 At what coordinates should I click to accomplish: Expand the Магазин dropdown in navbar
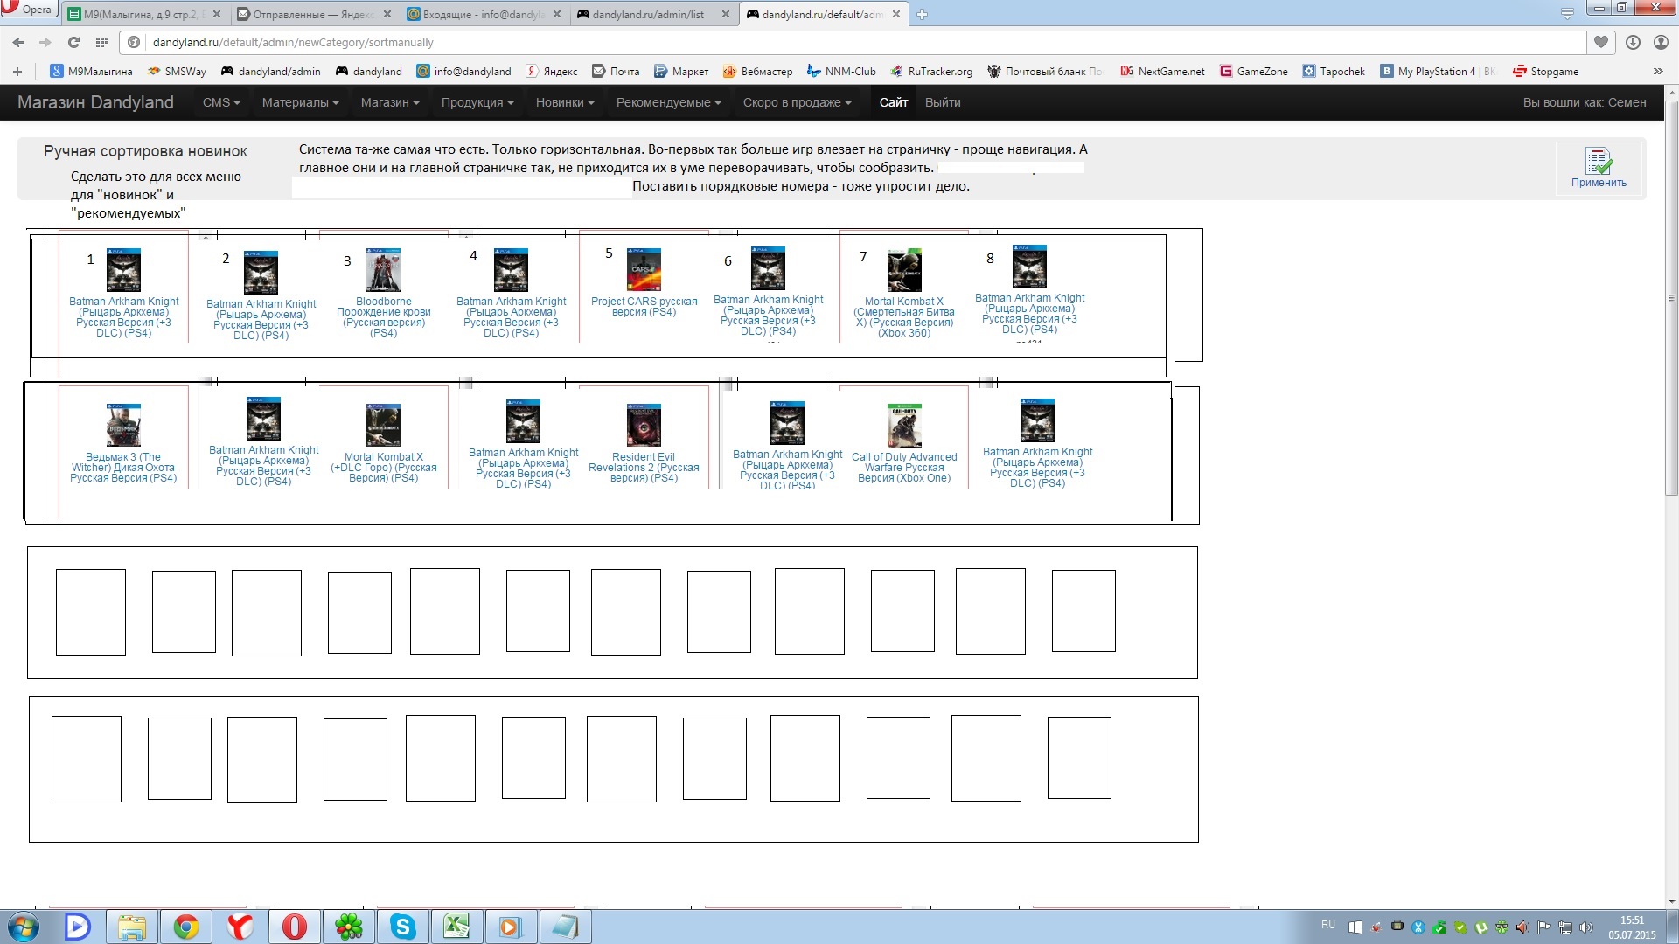point(390,102)
